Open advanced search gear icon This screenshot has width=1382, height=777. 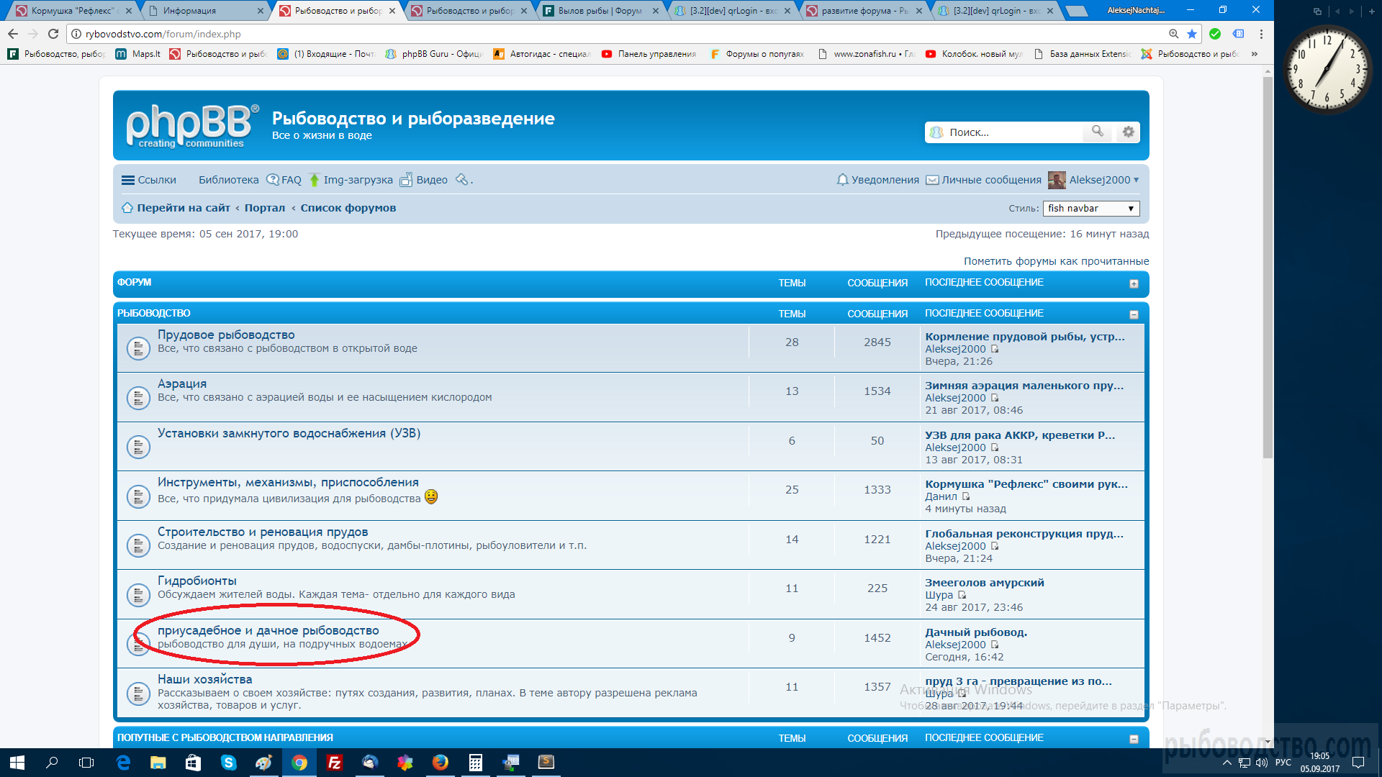pos(1128,132)
